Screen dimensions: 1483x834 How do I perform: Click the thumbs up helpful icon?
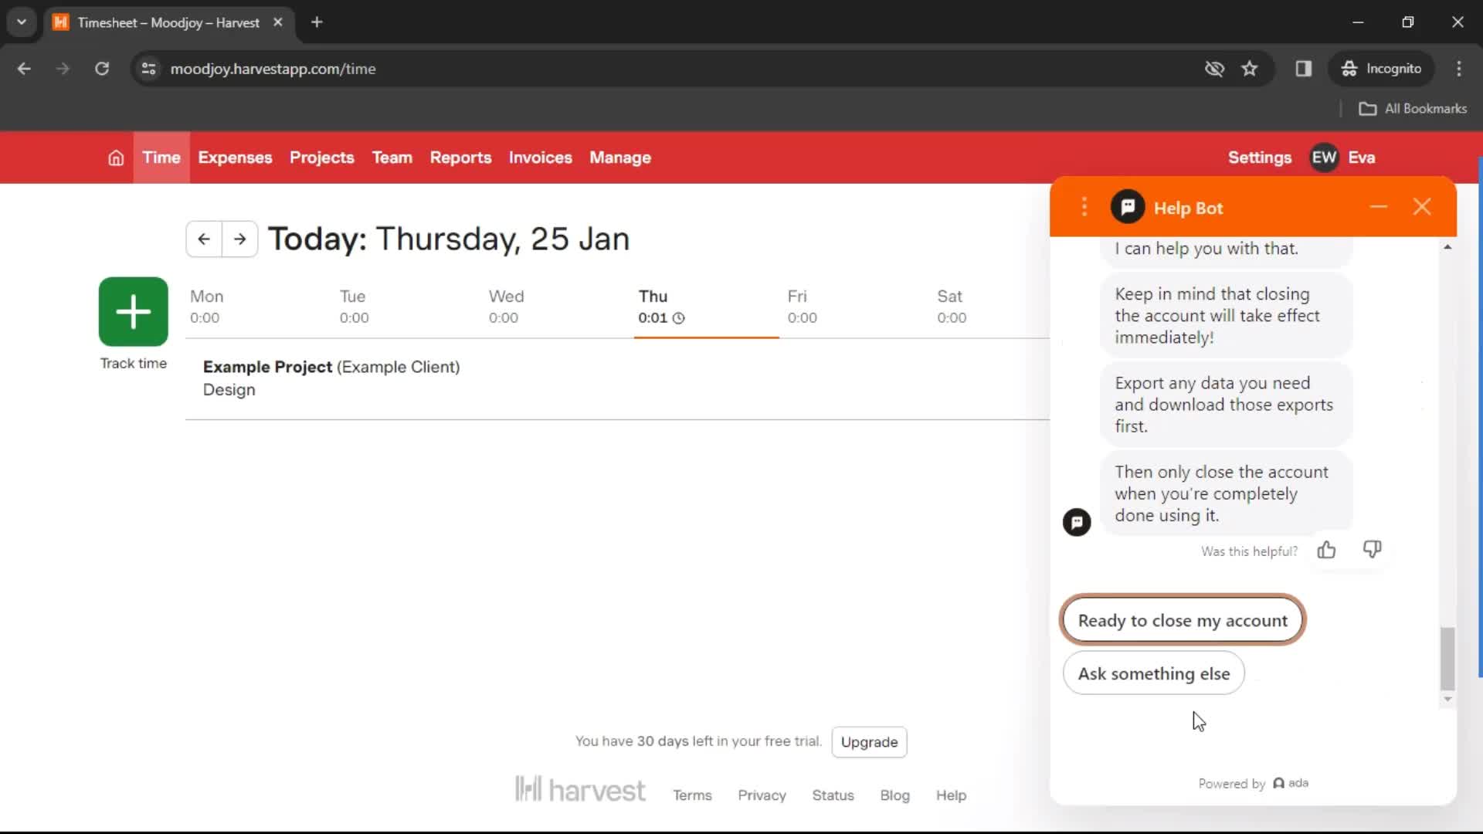tap(1326, 550)
